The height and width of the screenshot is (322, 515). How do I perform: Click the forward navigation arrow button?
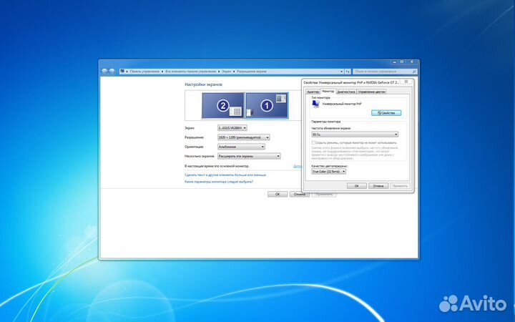pyautogui.click(x=112, y=72)
